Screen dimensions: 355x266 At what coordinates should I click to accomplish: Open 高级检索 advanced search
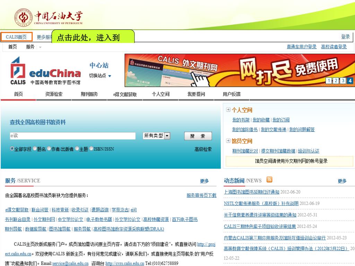[x=203, y=149]
